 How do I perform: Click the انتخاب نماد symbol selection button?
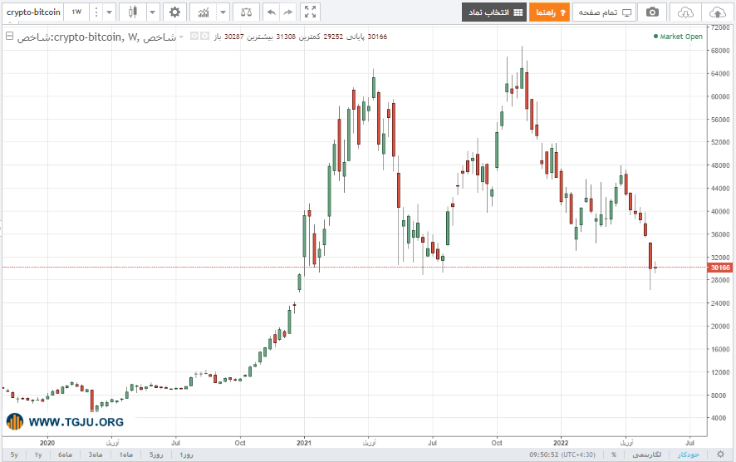(494, 12)
